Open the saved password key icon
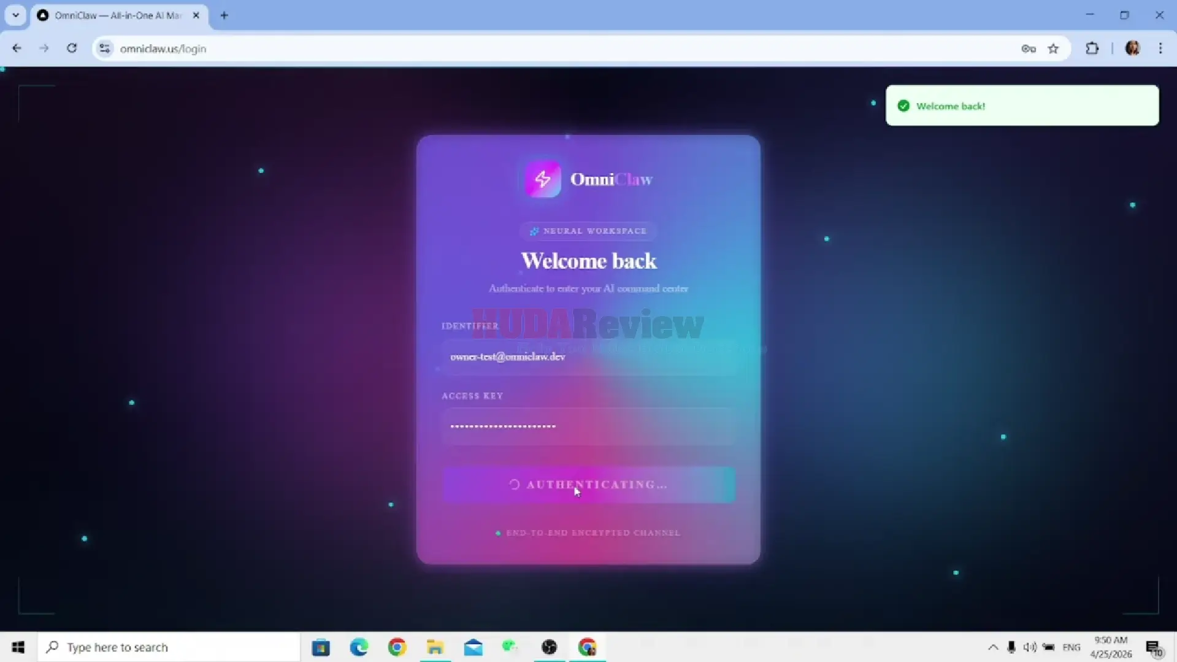The height and width of the screenshot is (662, 1177). [1029, 49]
